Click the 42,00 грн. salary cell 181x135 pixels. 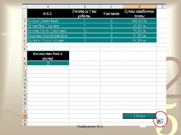[x=139, y=26]
